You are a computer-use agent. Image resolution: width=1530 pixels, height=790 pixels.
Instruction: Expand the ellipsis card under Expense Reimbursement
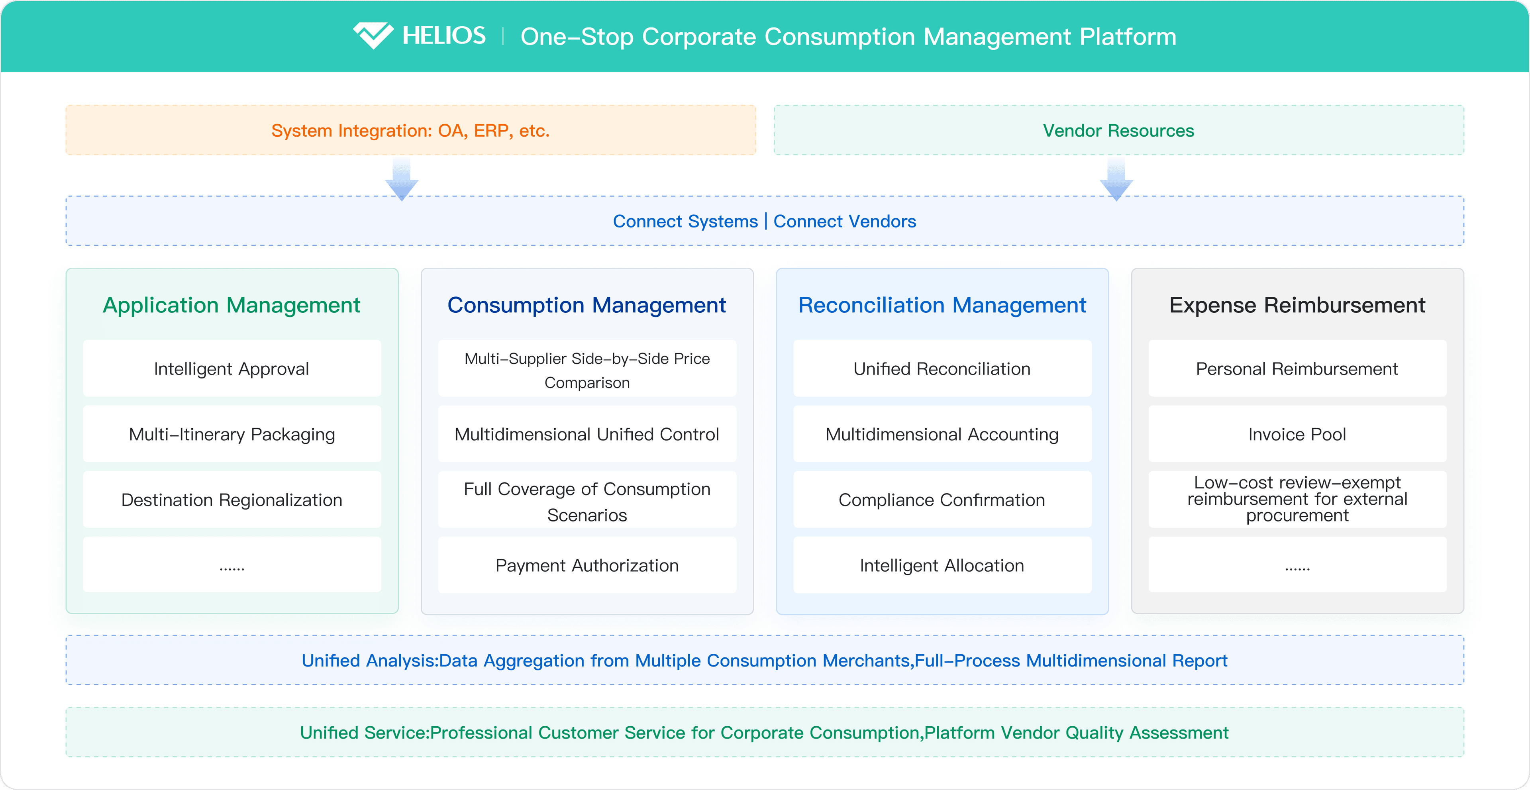[1297, 565]
